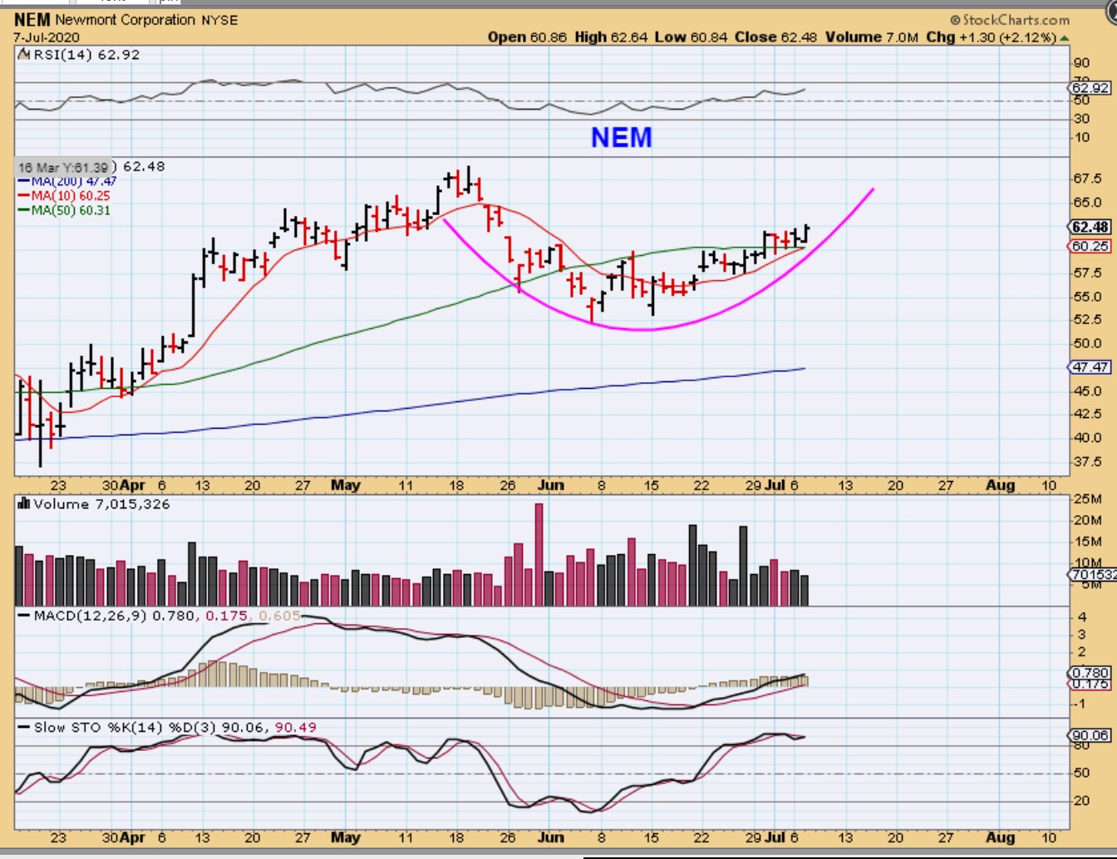Image resolution: width=1117 pixels, height=859 pixels.
Task: Click the 37.5 price axis label
Action: tap(1087, 462)
